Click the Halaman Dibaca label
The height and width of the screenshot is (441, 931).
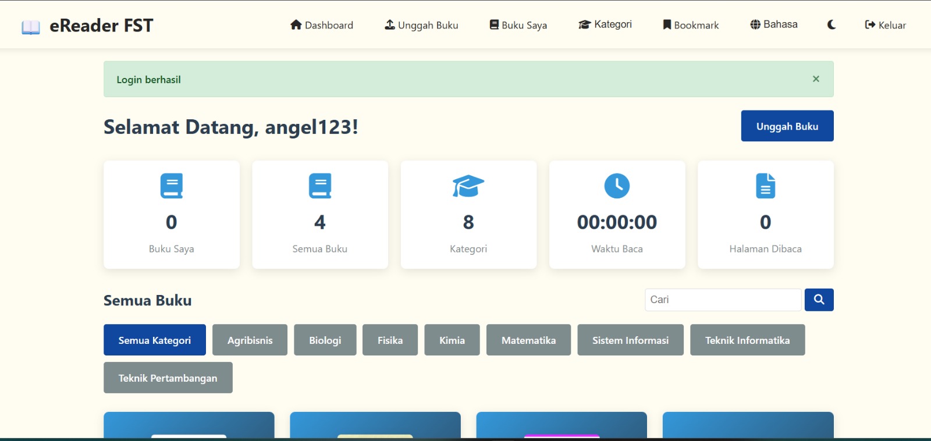coord(766,248)
